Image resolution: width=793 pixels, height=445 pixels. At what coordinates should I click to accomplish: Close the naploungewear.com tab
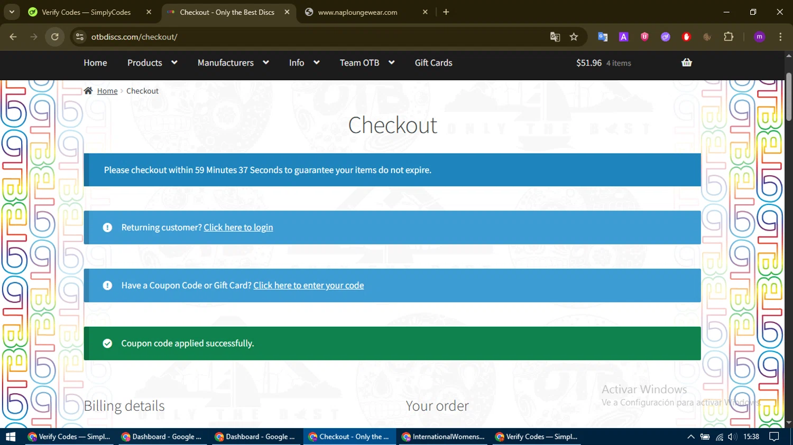point(425,12)
